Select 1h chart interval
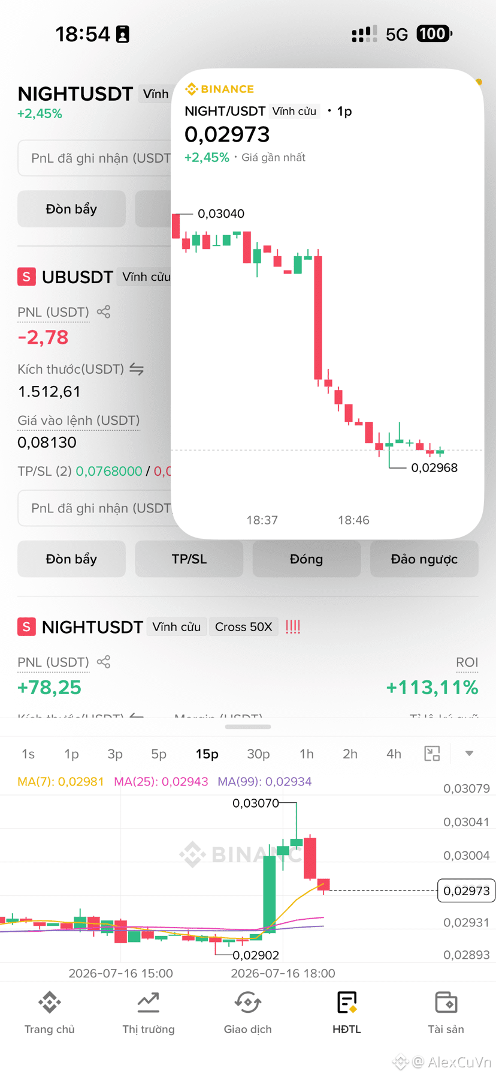The width and height of the screenshot is (496, 1077). 307,754
